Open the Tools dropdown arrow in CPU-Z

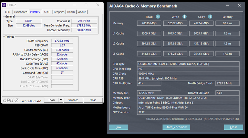(x=61, y=100)
